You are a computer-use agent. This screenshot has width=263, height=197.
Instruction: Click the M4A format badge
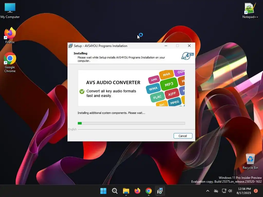[166, 75]
